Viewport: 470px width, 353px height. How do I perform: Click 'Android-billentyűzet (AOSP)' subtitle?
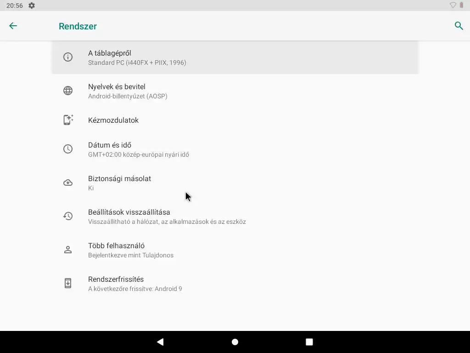(128, 96)
